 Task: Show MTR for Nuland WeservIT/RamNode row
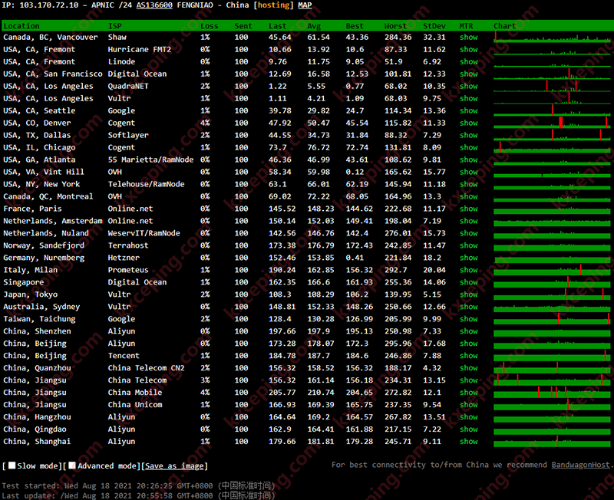(469, 233)
